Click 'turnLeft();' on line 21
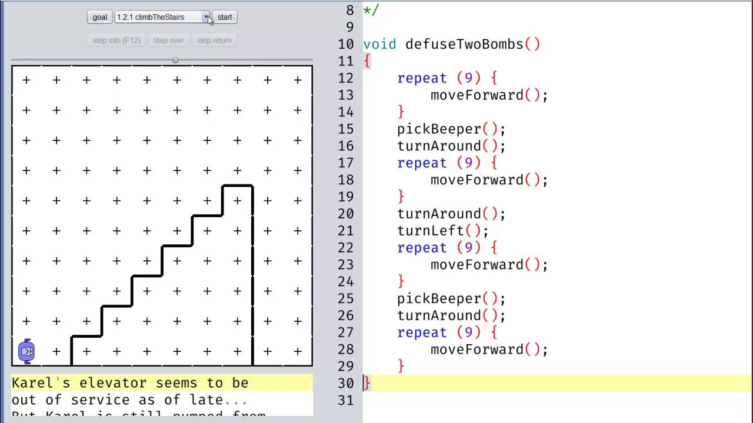 [x=443, y=230]
